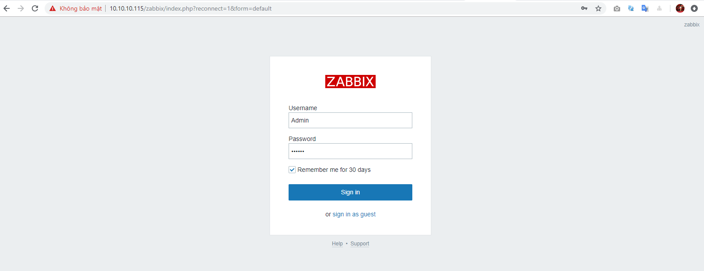Click the Sign in button
Screen dimensions: 704x271
tap(350, 192)
